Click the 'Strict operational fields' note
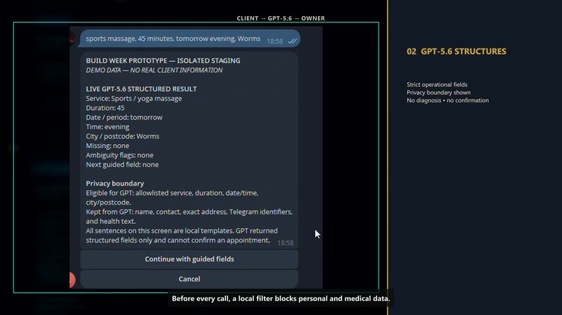 437,85
